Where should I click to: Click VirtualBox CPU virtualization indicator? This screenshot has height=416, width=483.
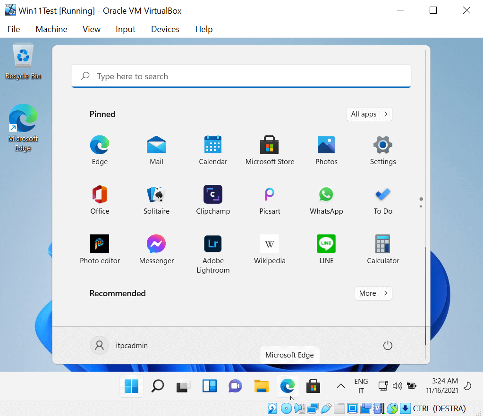pyautogui.click(x=379, y=408)
